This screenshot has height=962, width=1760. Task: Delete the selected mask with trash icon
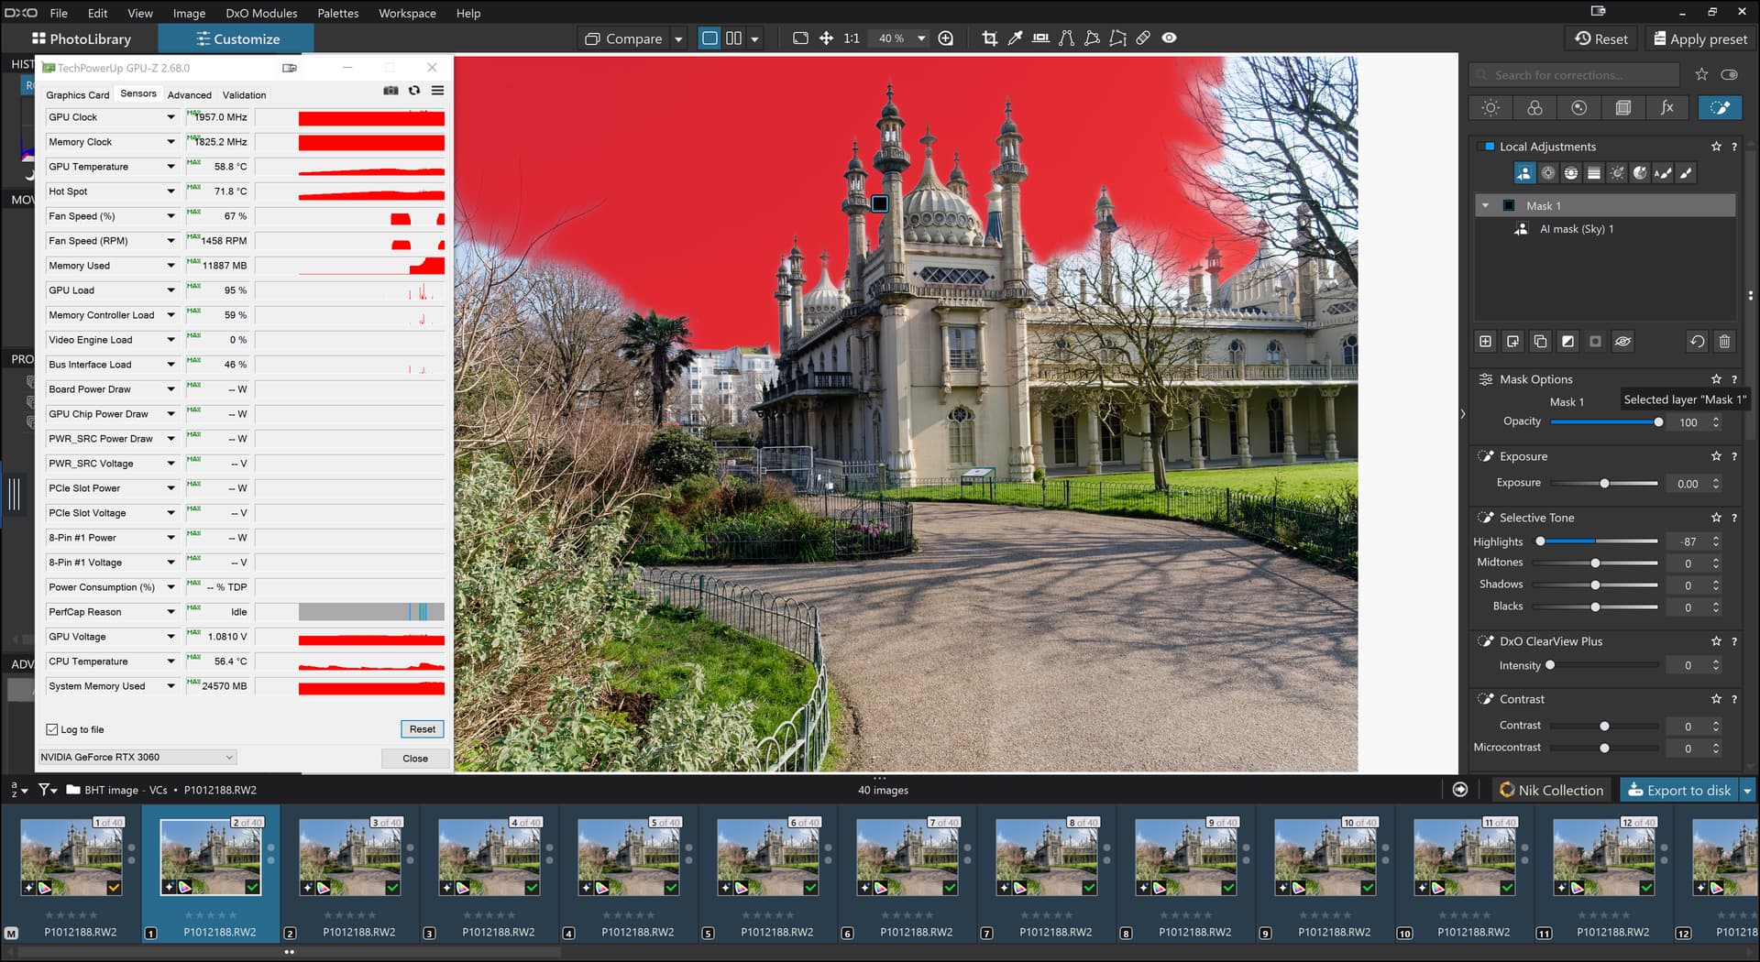[1724, 342]
